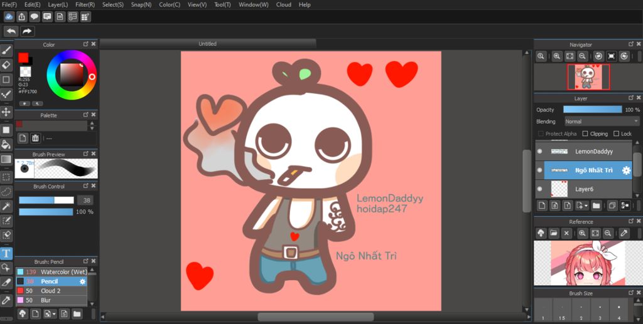Viewport: 643px width, 324px height.
Task: Click the cloud save icon in top toolbar
Action: pyautogui.click(x=9, y=17)
